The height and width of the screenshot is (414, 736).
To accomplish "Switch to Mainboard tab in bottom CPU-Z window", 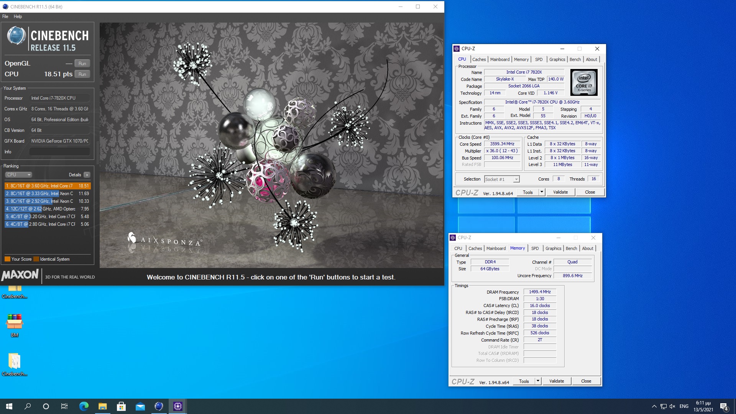I will pos(496,248).
